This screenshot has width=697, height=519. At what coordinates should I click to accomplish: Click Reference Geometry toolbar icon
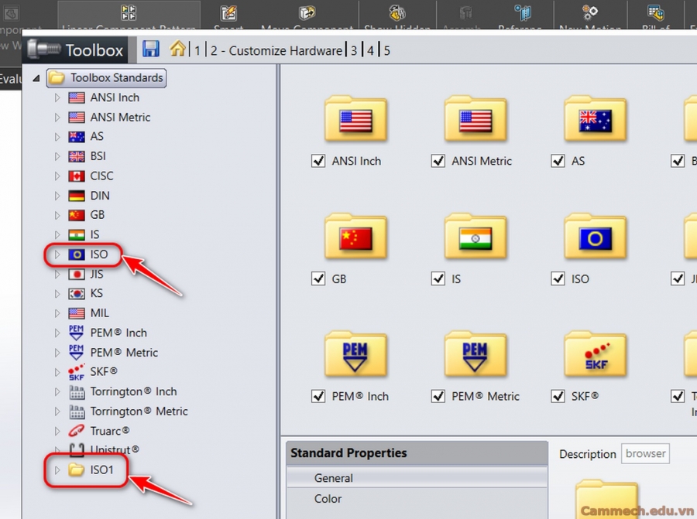pyautogui.click(x=523, y=12)
